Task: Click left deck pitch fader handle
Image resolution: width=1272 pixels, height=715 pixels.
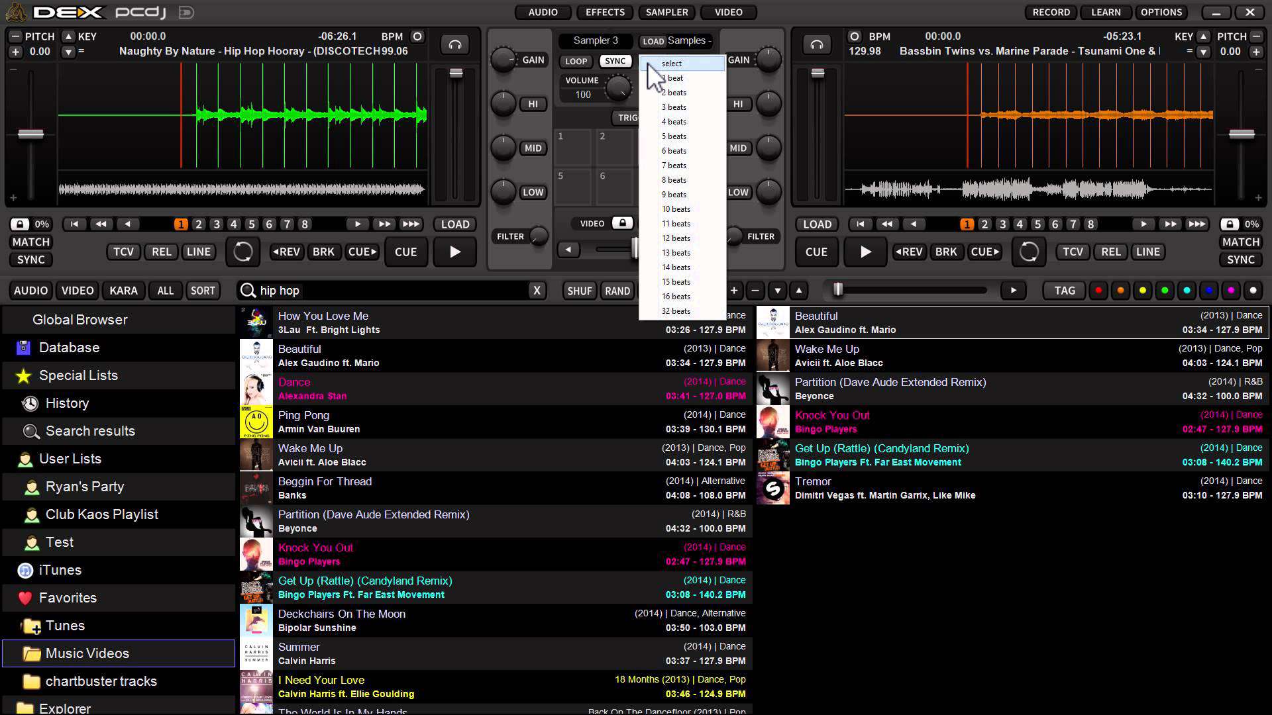Action: point(30,134)
